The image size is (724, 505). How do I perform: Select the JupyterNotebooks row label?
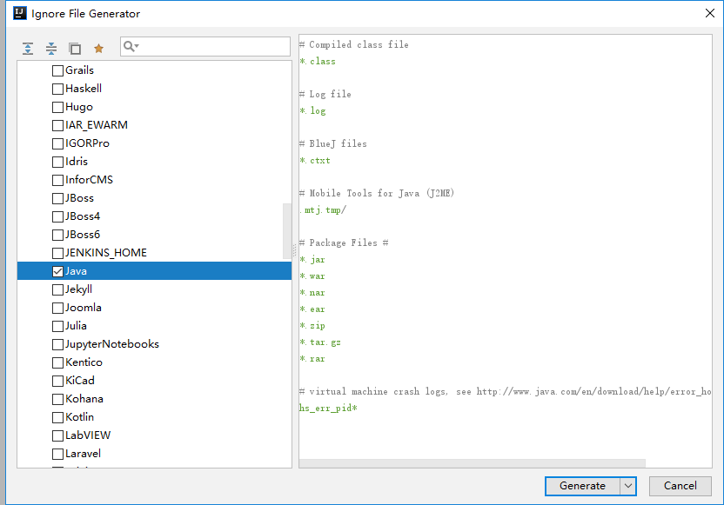point(112,344)
